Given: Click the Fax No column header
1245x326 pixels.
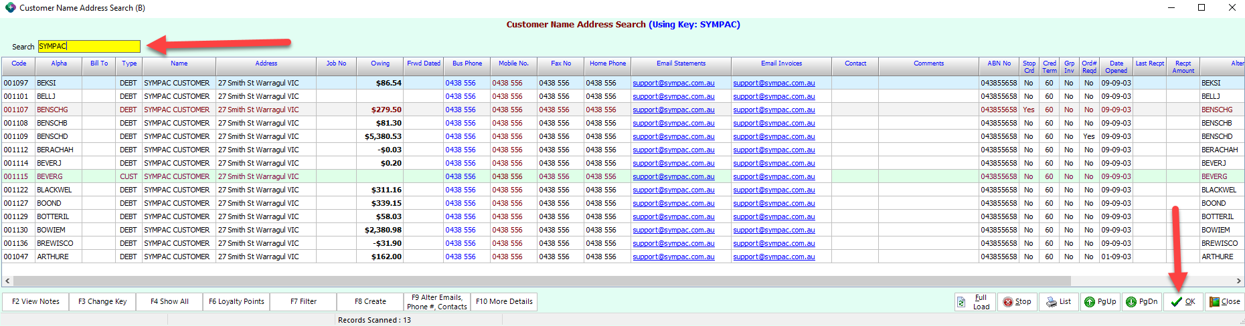Looking at the screenshot, I should (561, 66).
